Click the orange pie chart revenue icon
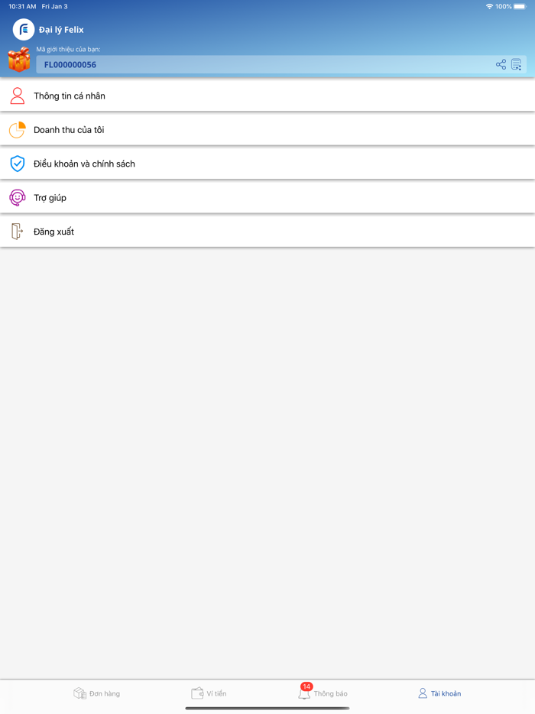 pyautogui.click(x=17, y=130)
